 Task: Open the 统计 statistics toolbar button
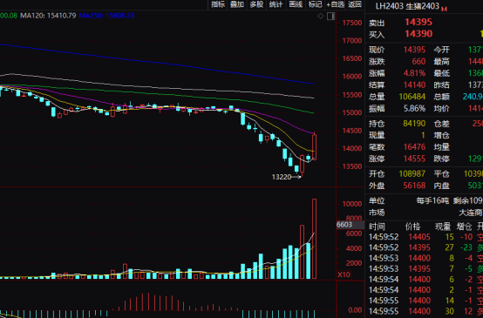[276, 4]
